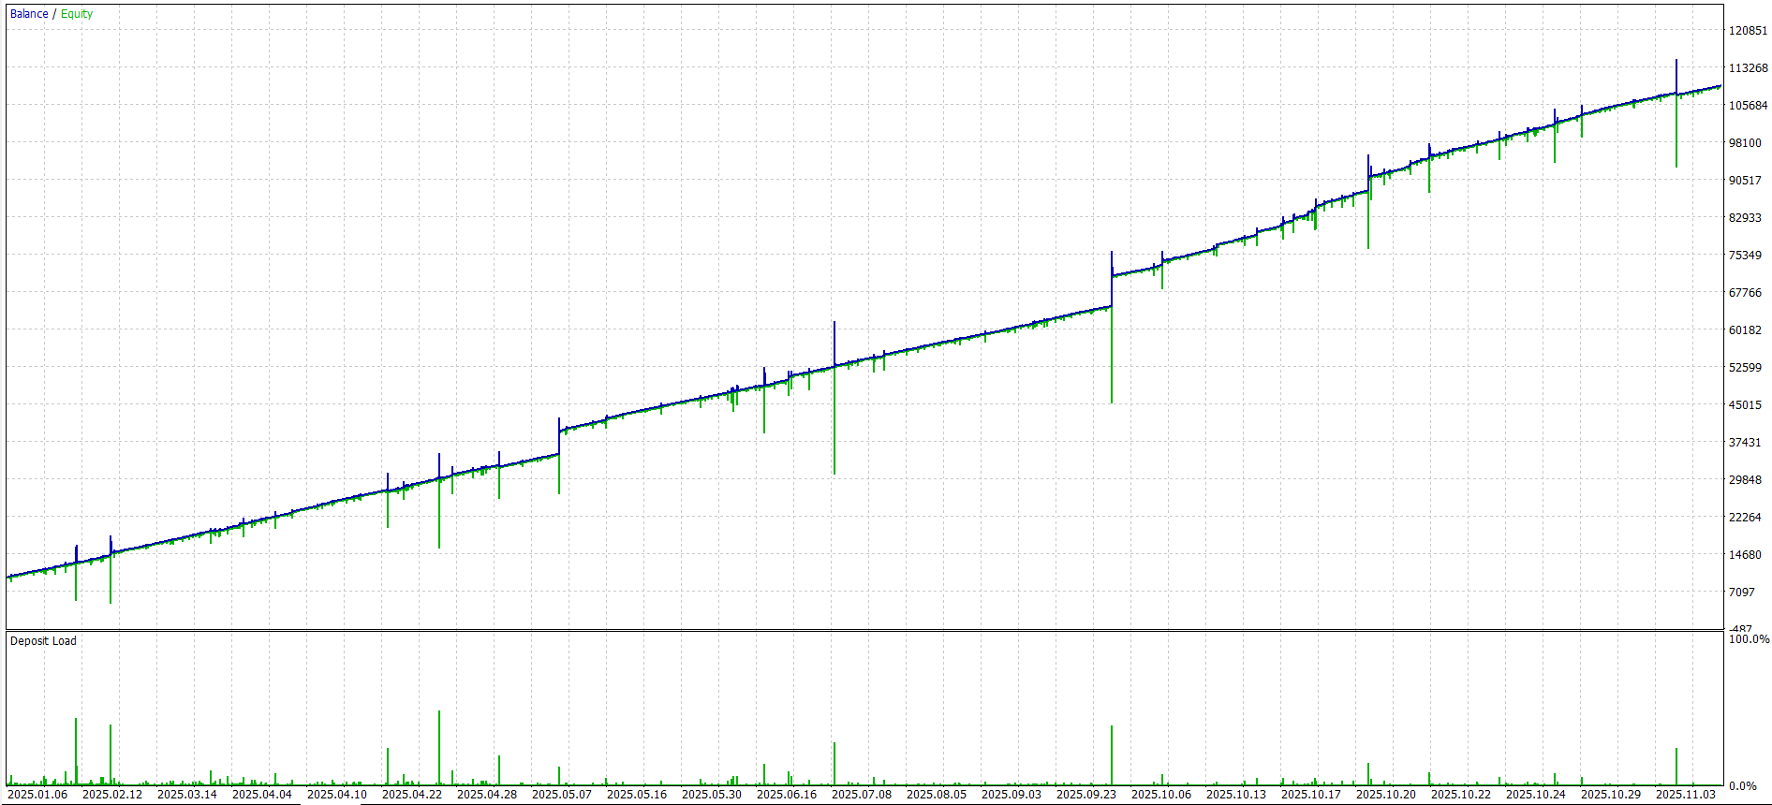Click the 2025.05.16 date label
The height and width of the screenshot is (805, 1772).
(637, 795)
